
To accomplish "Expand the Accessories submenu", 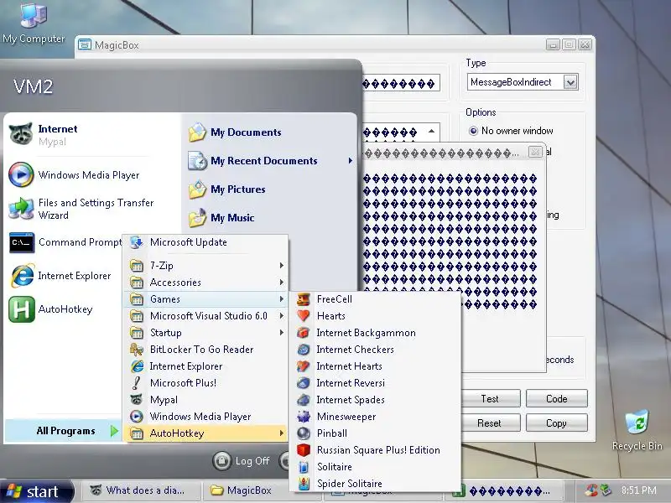I will [x=205, y=283].
